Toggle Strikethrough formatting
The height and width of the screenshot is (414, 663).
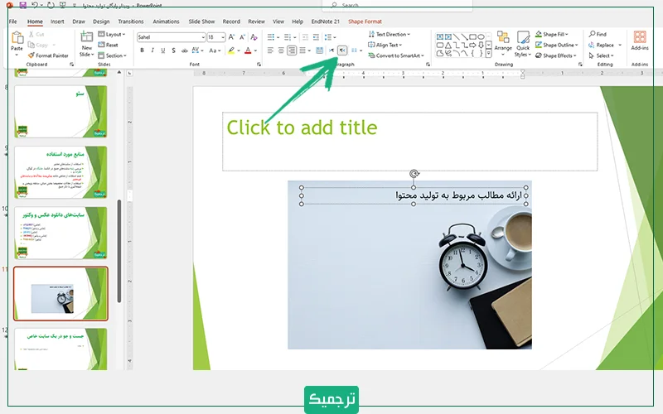[184, 51]
